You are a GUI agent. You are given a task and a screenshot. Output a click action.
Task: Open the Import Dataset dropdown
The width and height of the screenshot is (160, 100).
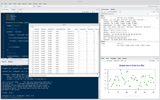coord(112,12)
